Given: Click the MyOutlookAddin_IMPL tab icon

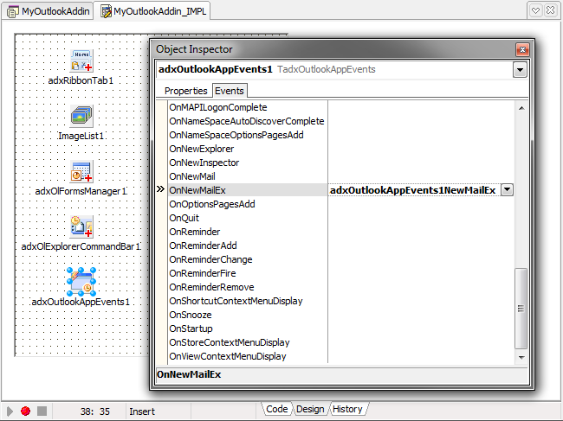Looking at the screenshot, I should [x=106, y=12].
